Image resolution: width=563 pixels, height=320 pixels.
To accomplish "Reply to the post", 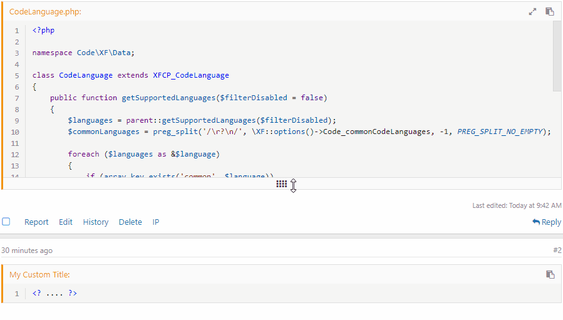I will coord(547,222).
